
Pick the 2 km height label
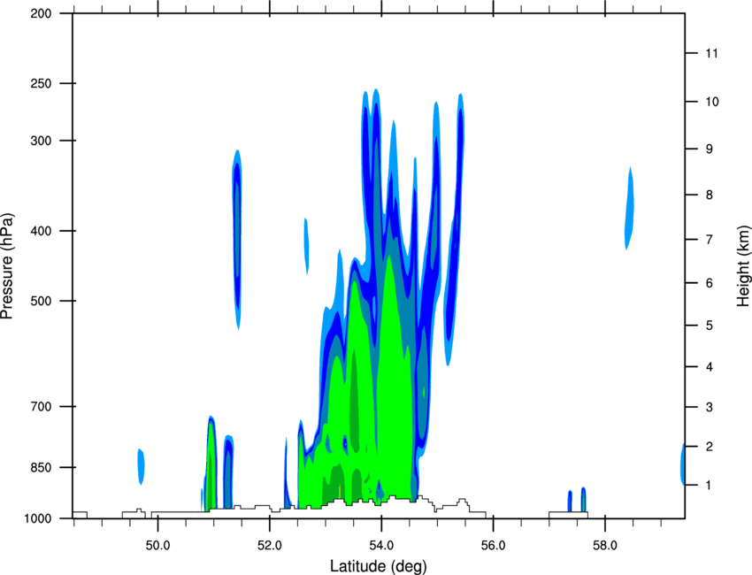point(709,447)
